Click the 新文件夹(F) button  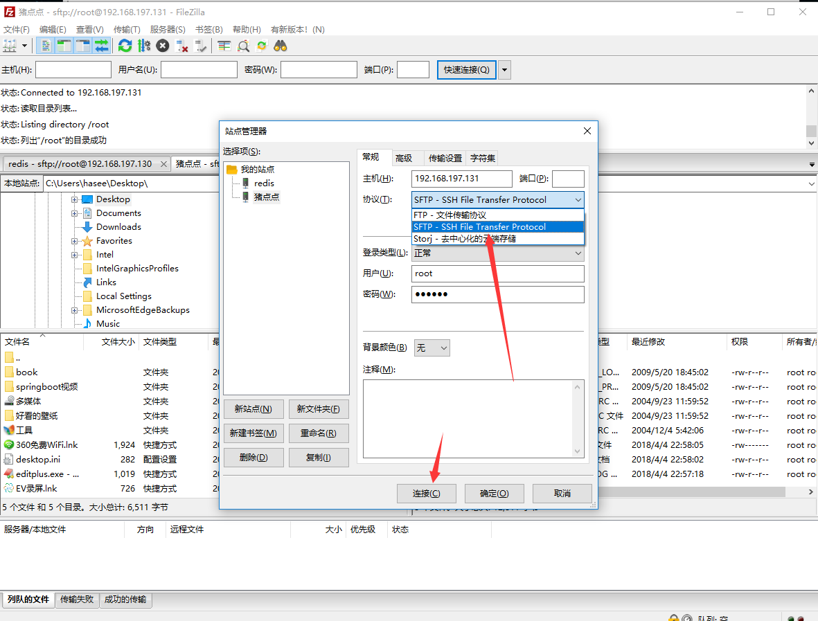tap(318, 409)
